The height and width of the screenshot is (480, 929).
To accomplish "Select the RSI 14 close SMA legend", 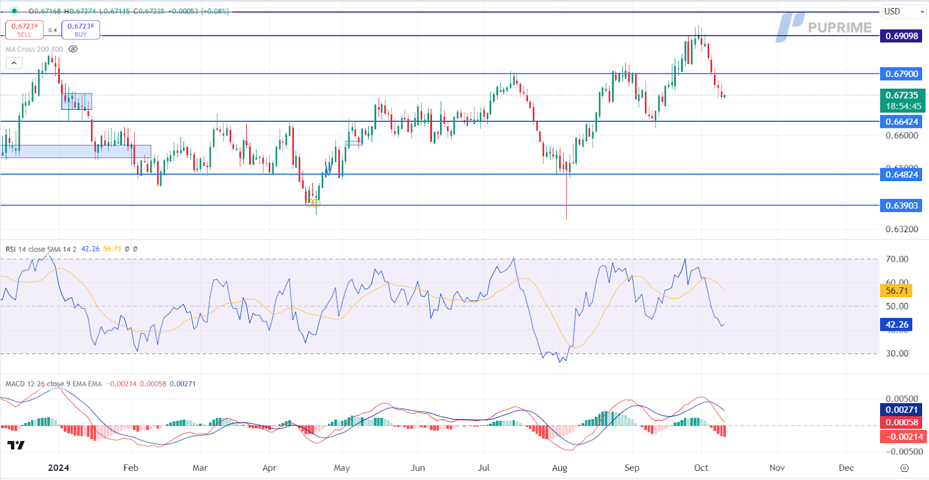I will coord(41,249).
